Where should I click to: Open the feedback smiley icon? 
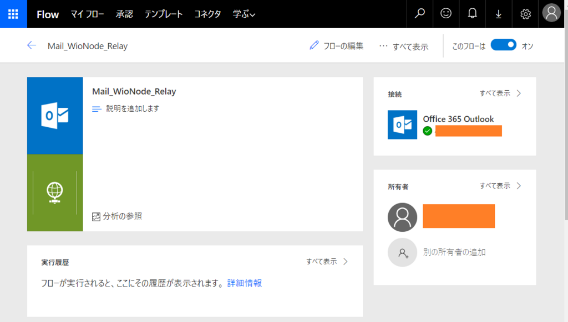coord(446,14)
